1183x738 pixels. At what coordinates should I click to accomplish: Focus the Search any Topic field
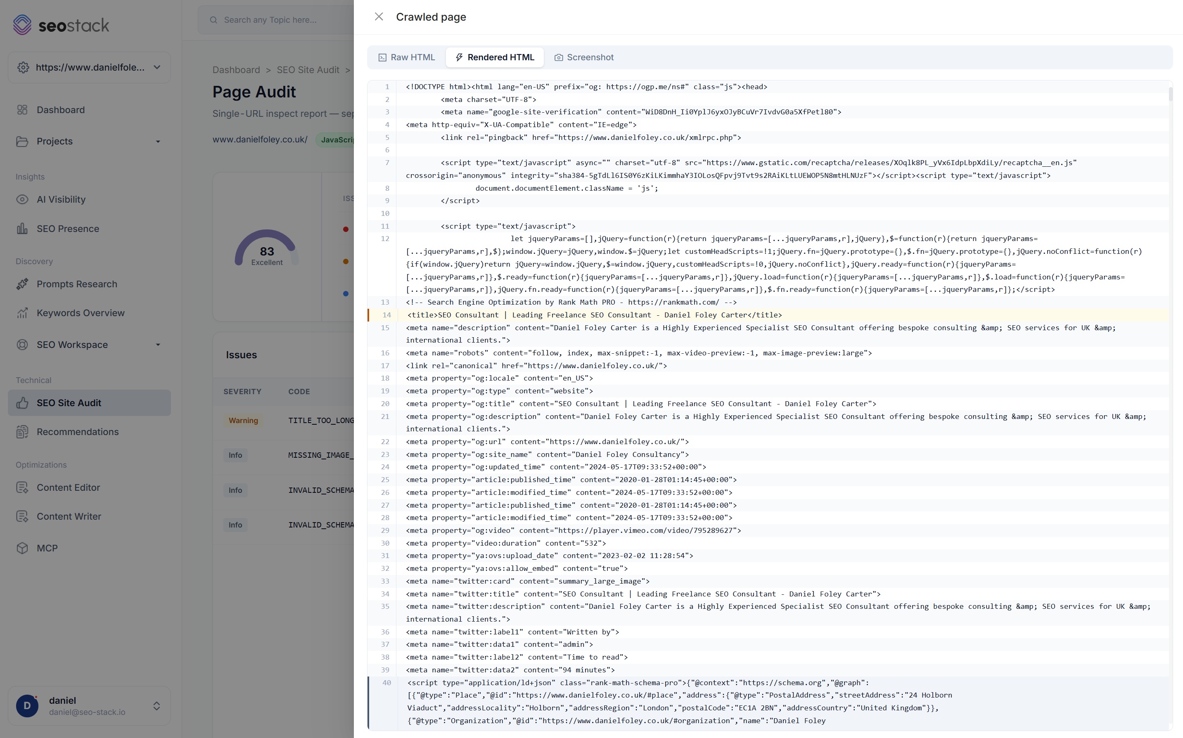pos(276,20)
